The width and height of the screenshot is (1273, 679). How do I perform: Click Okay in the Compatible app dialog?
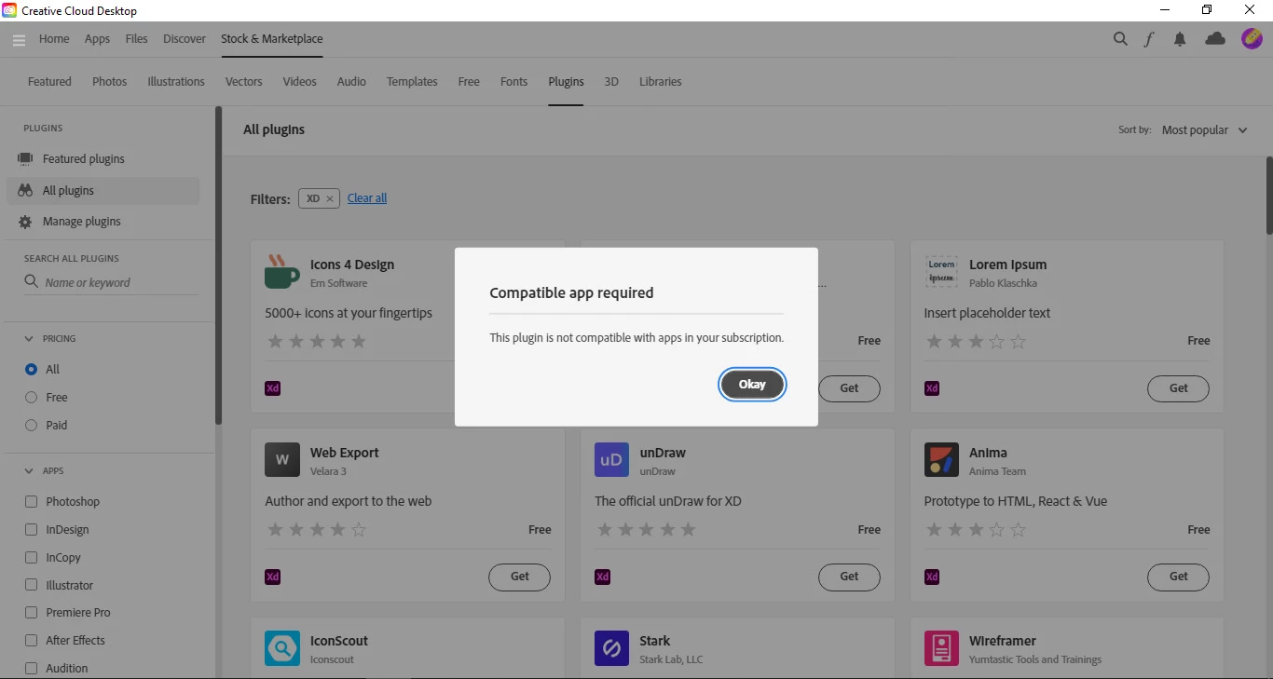tap(752, 385)
